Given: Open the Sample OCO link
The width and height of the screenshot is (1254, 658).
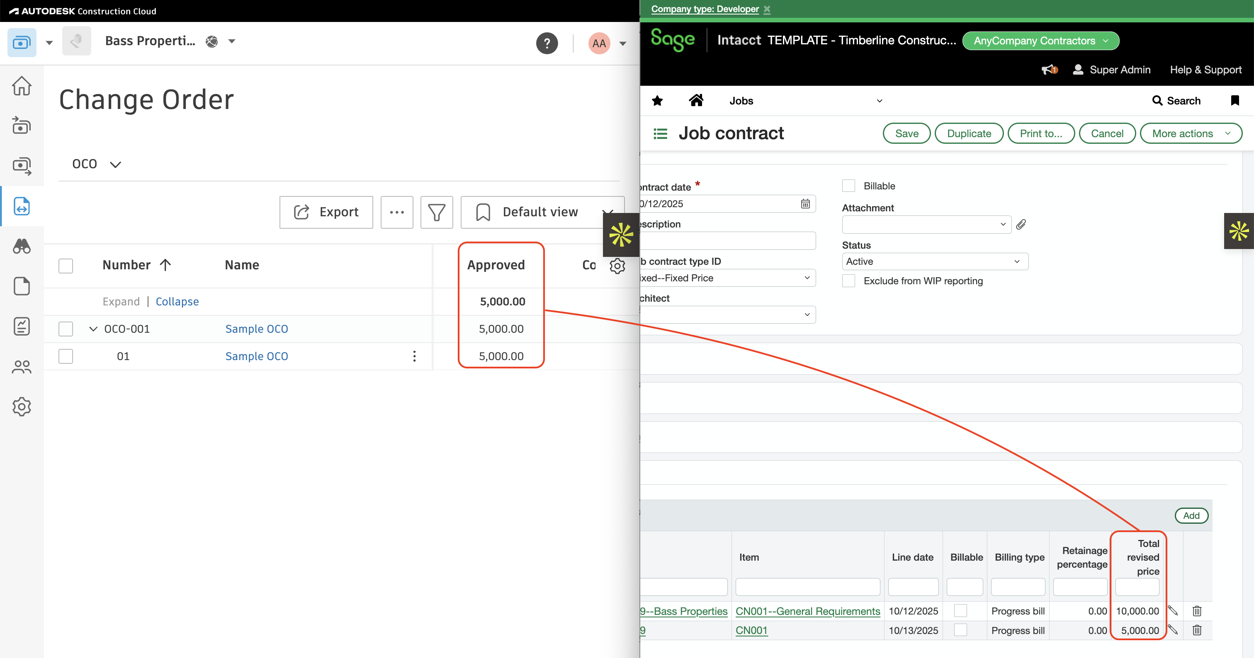Looking at the screenshot, I should (257, 329).
